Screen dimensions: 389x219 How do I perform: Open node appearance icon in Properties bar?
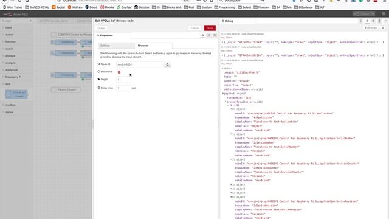[x=215, y=36]
